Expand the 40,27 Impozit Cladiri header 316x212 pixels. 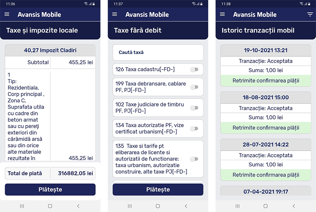[50, 50]
